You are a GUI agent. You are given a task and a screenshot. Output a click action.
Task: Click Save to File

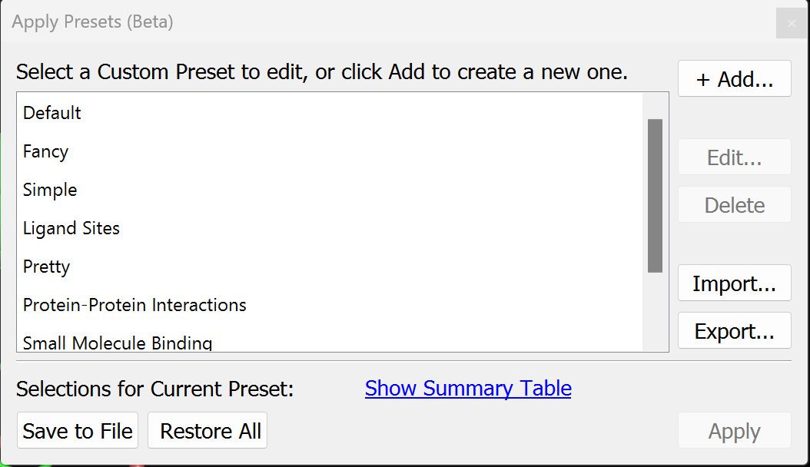point(77,430)
